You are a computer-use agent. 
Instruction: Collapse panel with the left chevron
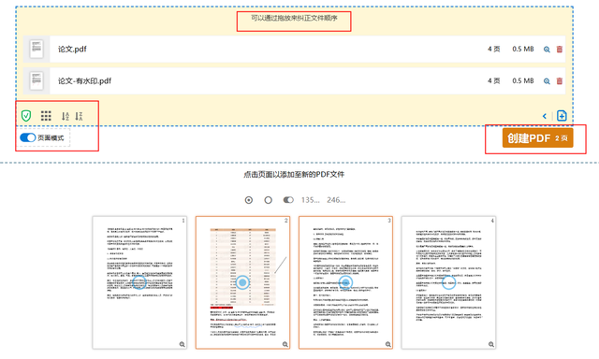coord(545,116)
